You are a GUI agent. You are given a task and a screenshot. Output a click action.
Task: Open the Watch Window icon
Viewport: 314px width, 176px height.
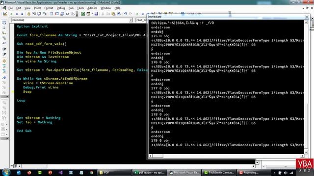click(62, 14)
